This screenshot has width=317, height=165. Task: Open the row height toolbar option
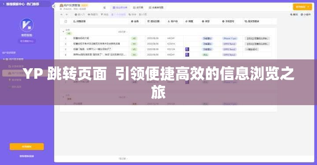(143, 15)
